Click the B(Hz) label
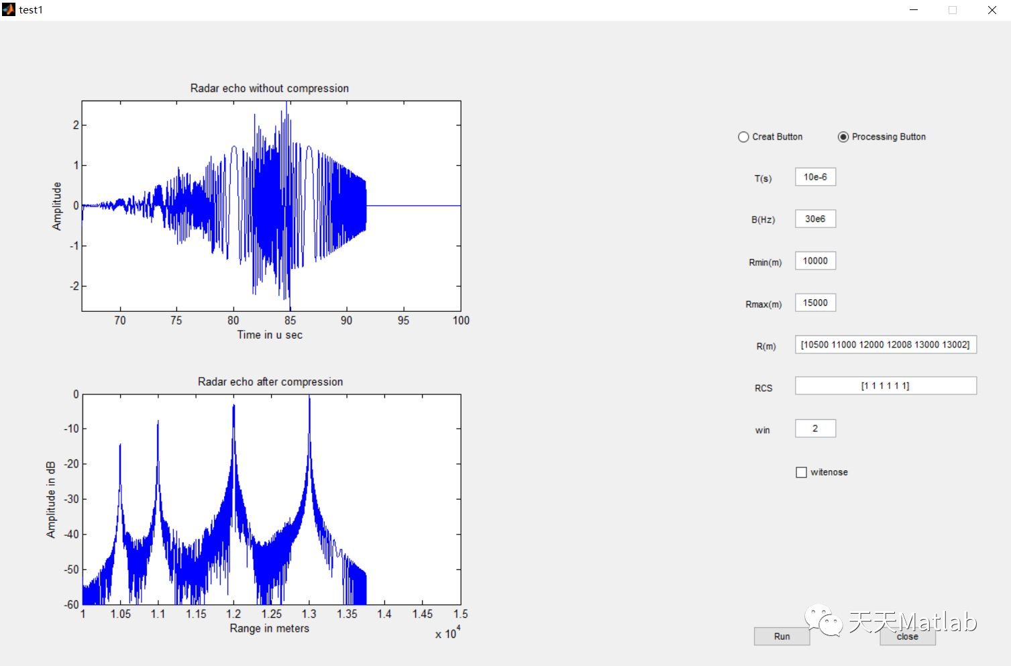 tap(763, 220)
